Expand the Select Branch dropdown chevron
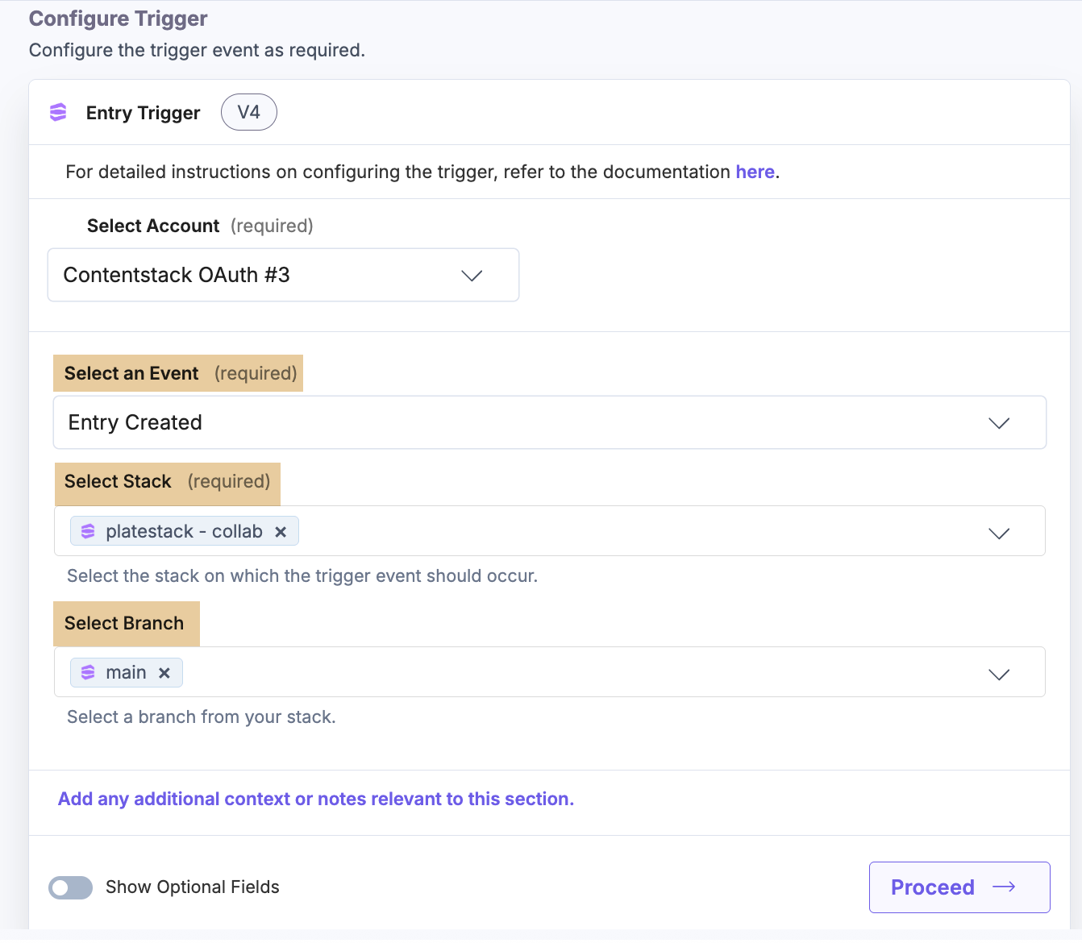 point(999,674)
